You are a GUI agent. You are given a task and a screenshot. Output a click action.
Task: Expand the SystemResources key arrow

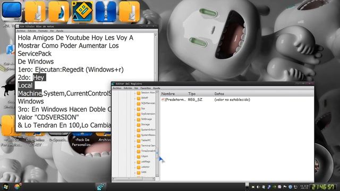coord(135,135)
